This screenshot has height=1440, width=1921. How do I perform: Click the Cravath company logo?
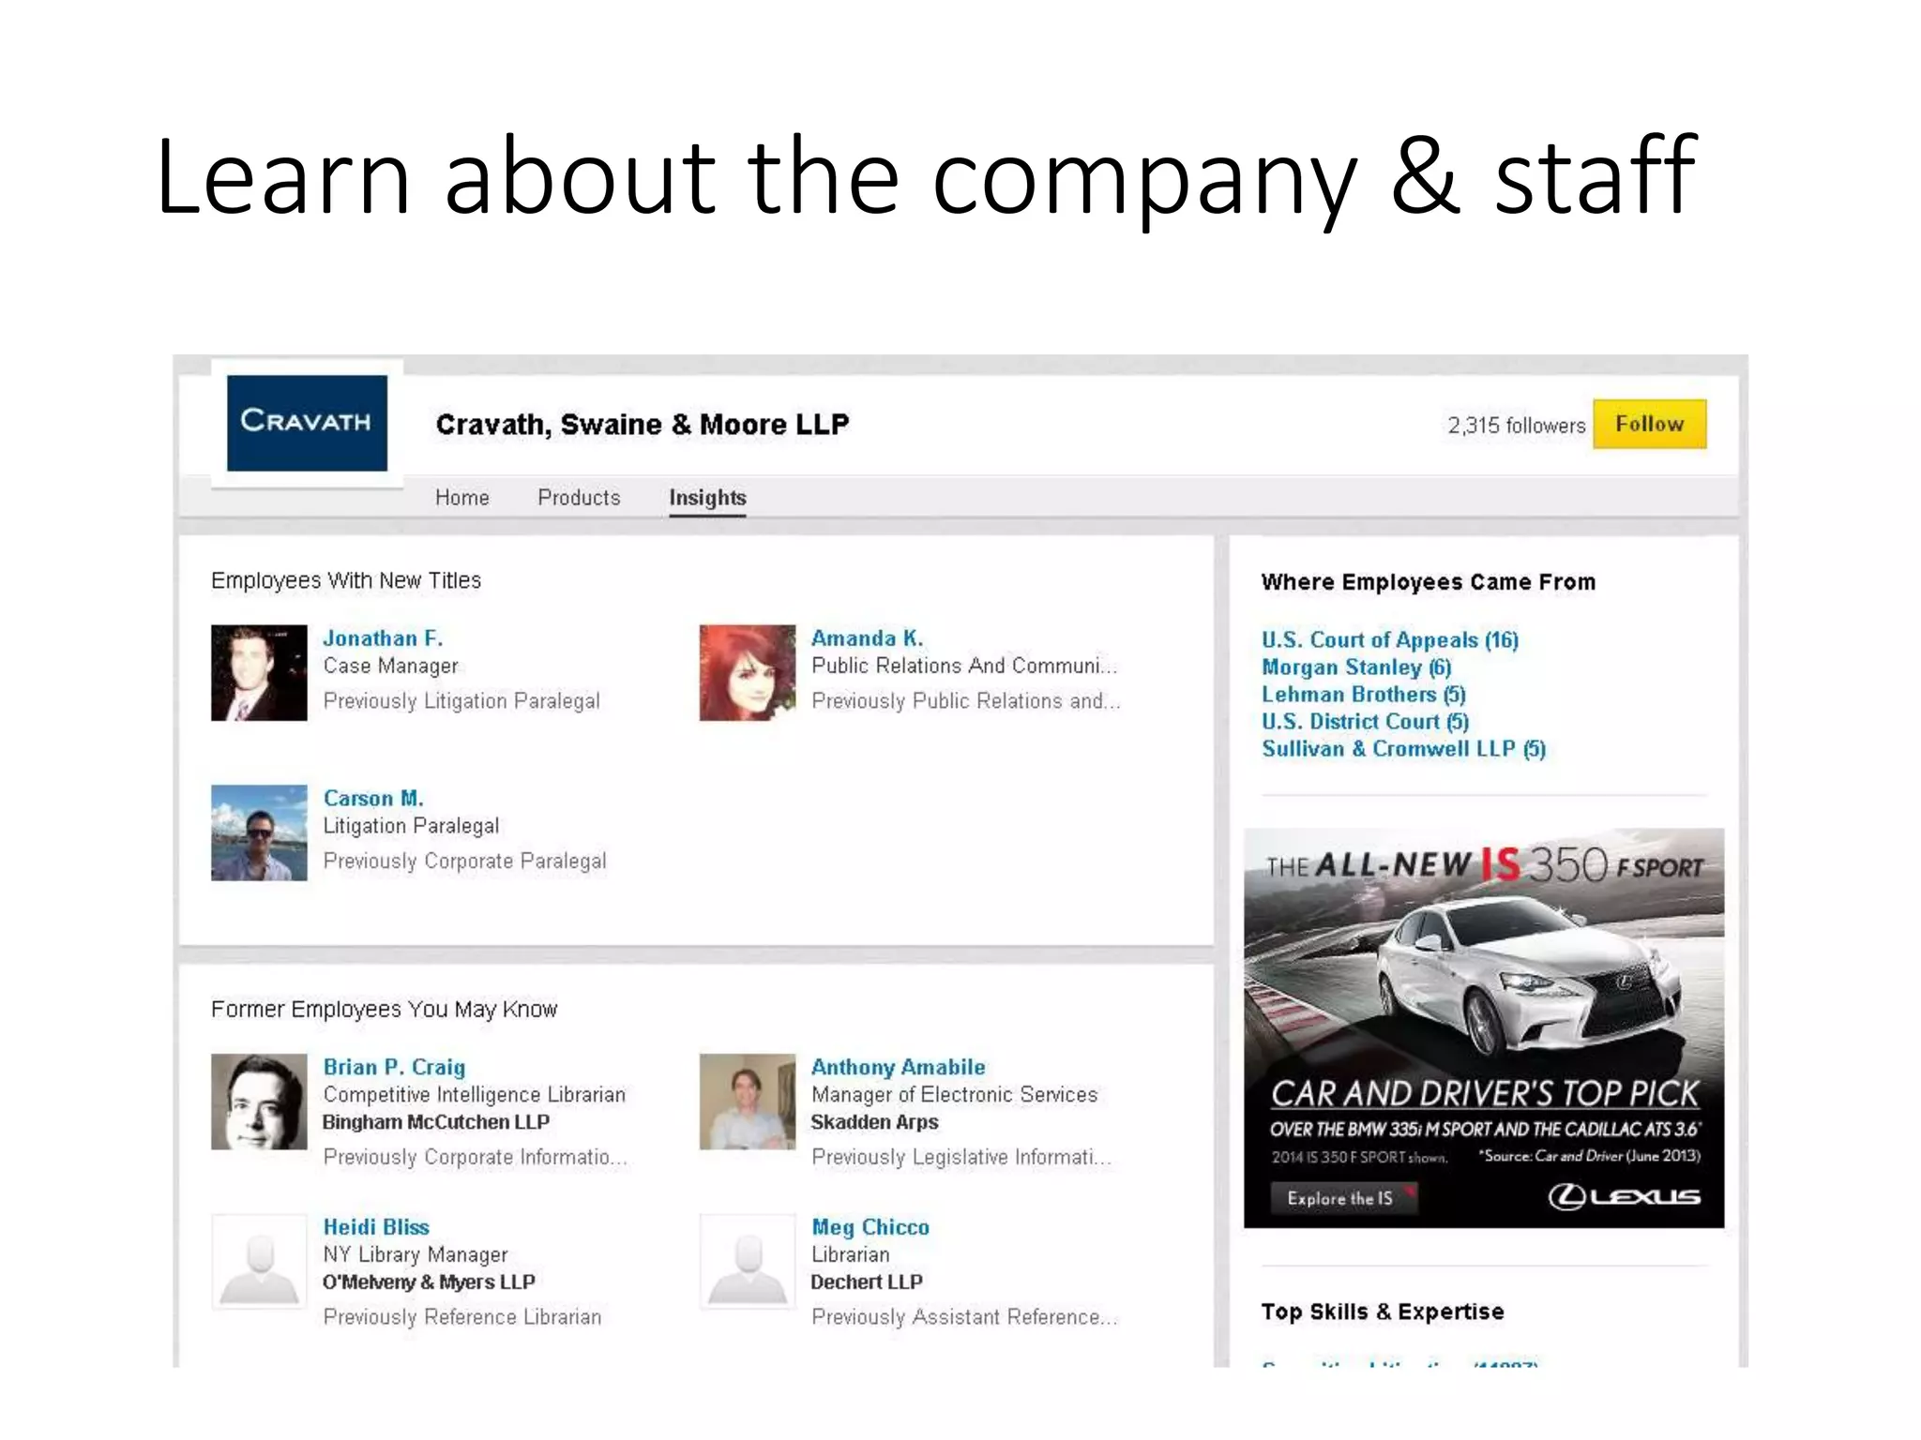click(x=307, y=423)
